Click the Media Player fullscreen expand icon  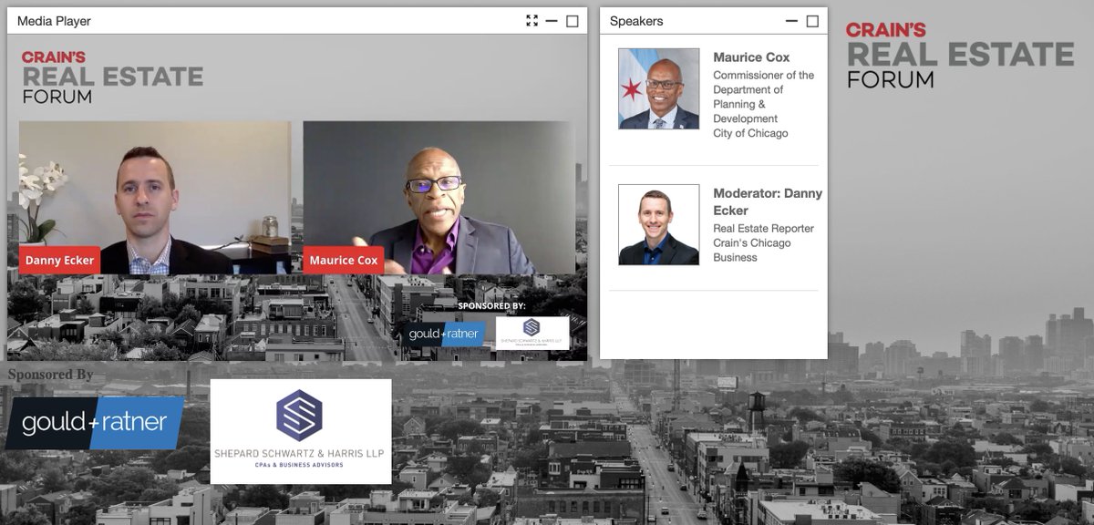[x=532, y=21]
